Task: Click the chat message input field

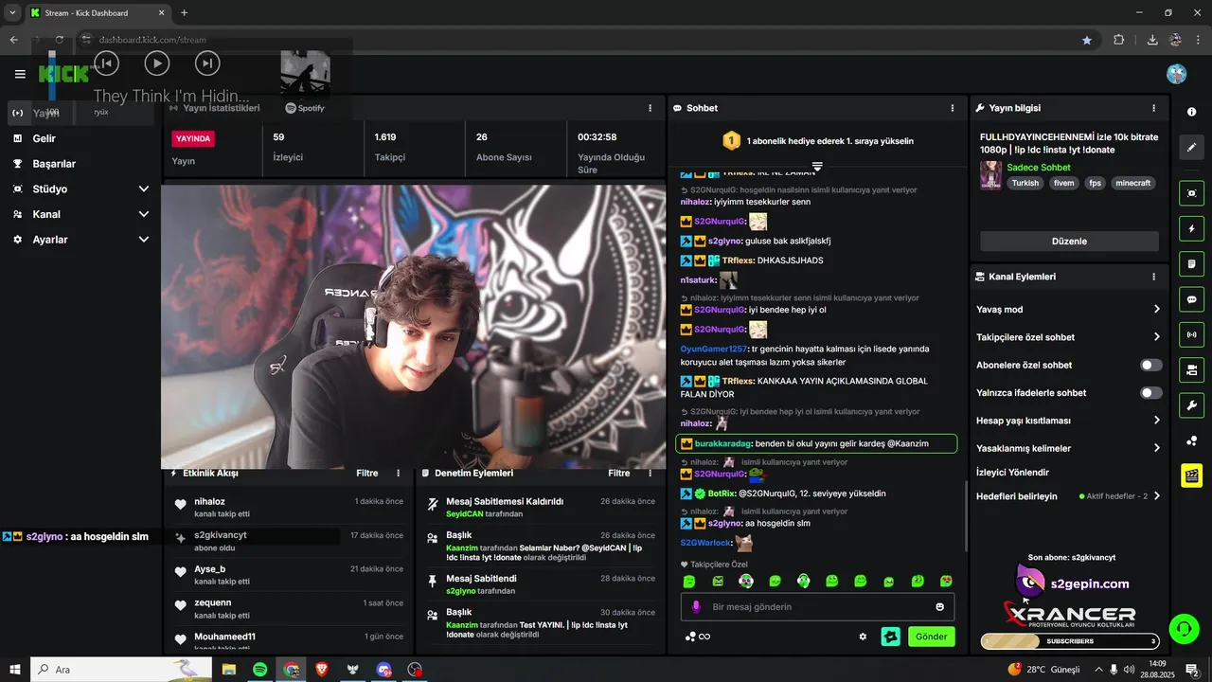Action: click(817, 607)
